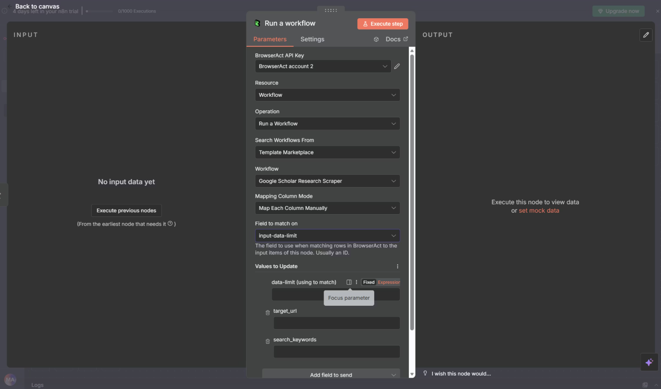
Task: Click the AI assistant sparkle icon
Action: (649, 362)
